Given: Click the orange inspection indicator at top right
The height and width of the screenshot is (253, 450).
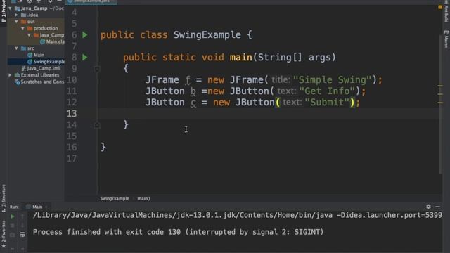Looking at the screenshot, I should click(x=440, y=7).
